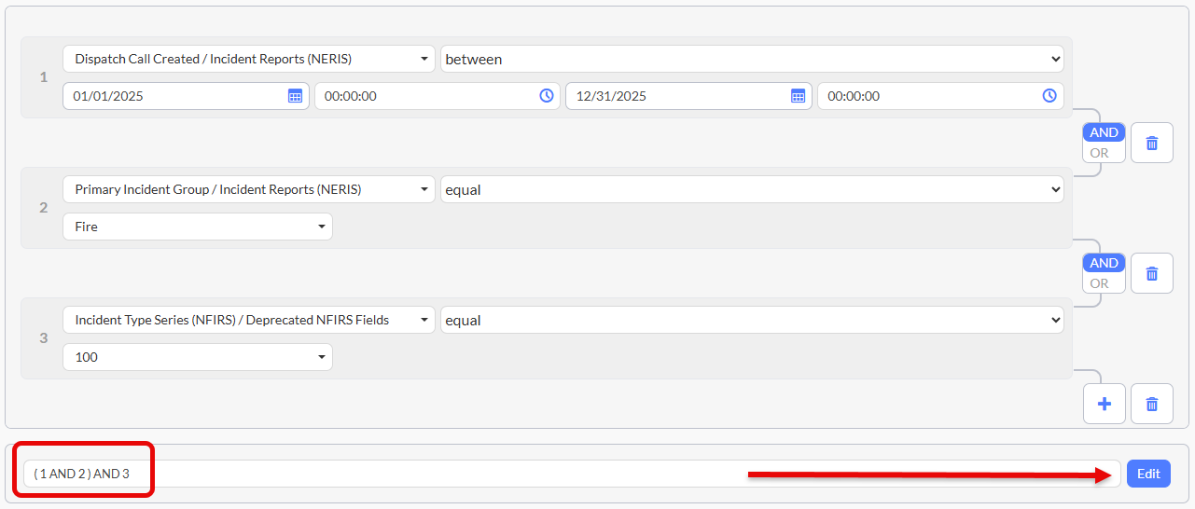Delete filter row 2 with trash icon
Image resolution: width=1195 pixels, height=509 pixels.
(1152, 274)
